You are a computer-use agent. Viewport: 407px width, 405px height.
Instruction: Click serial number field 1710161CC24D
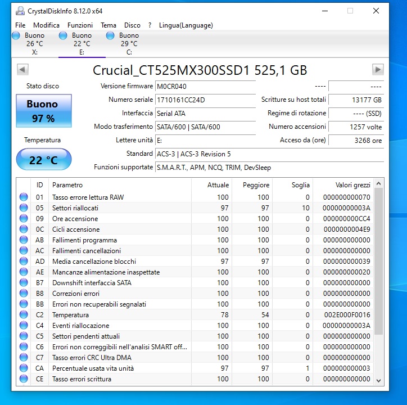click(205, 100)
